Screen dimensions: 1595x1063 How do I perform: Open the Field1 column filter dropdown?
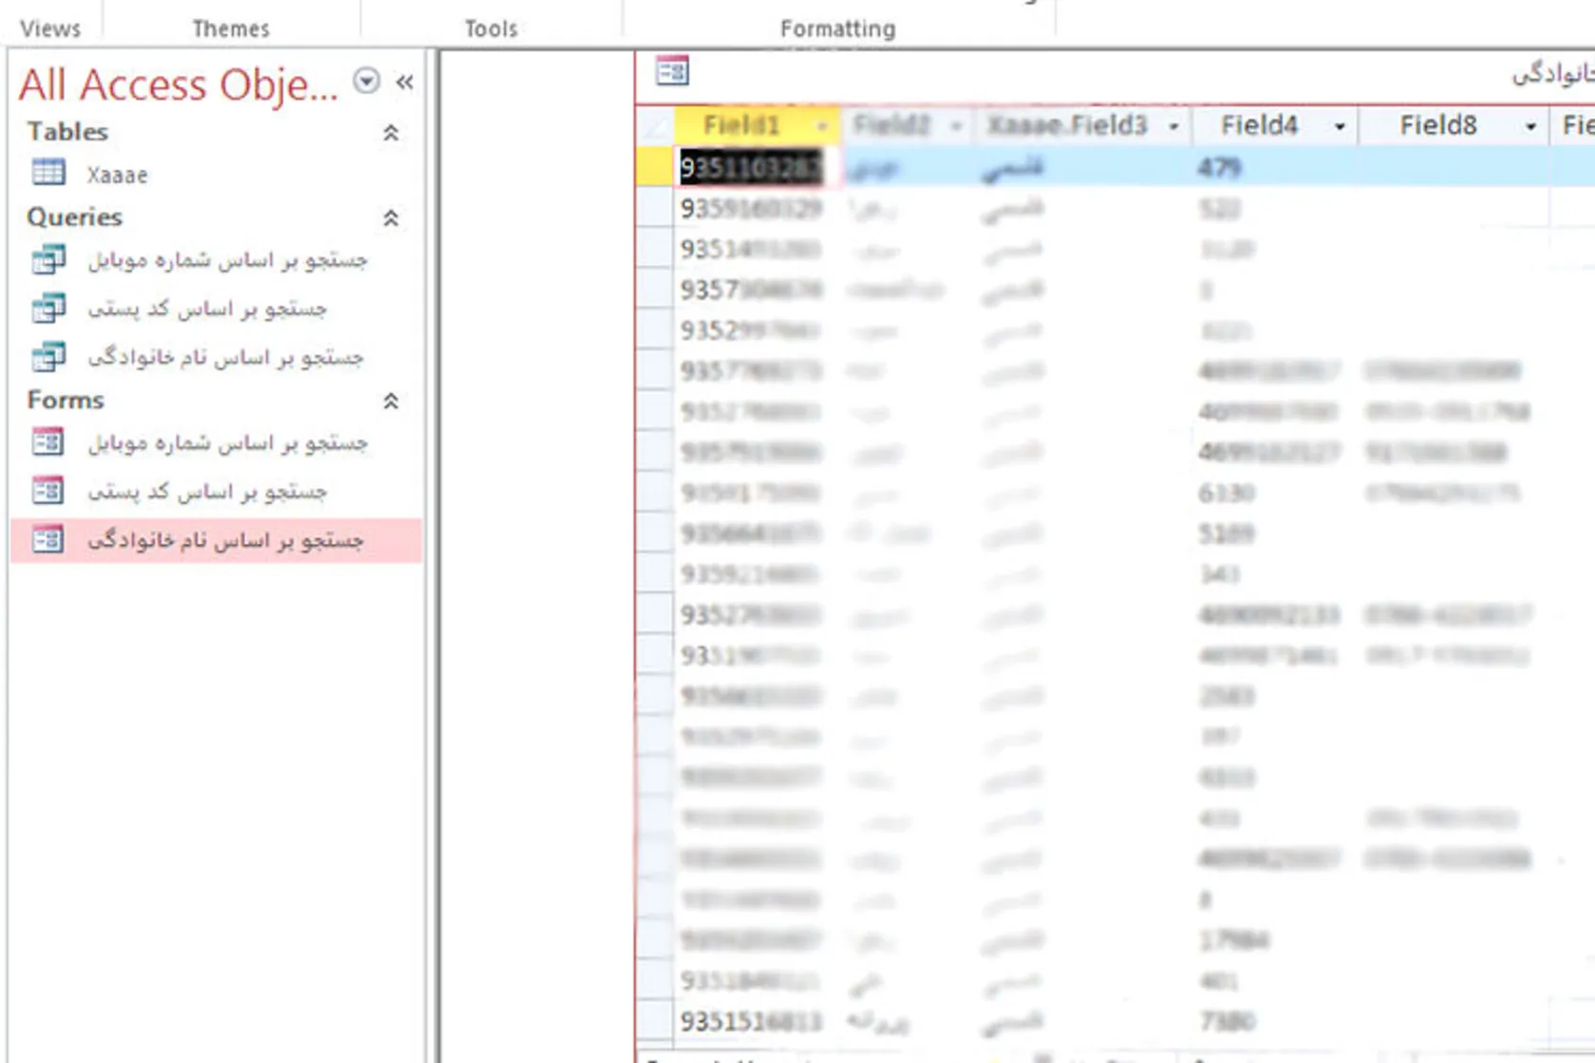[822, 126]
